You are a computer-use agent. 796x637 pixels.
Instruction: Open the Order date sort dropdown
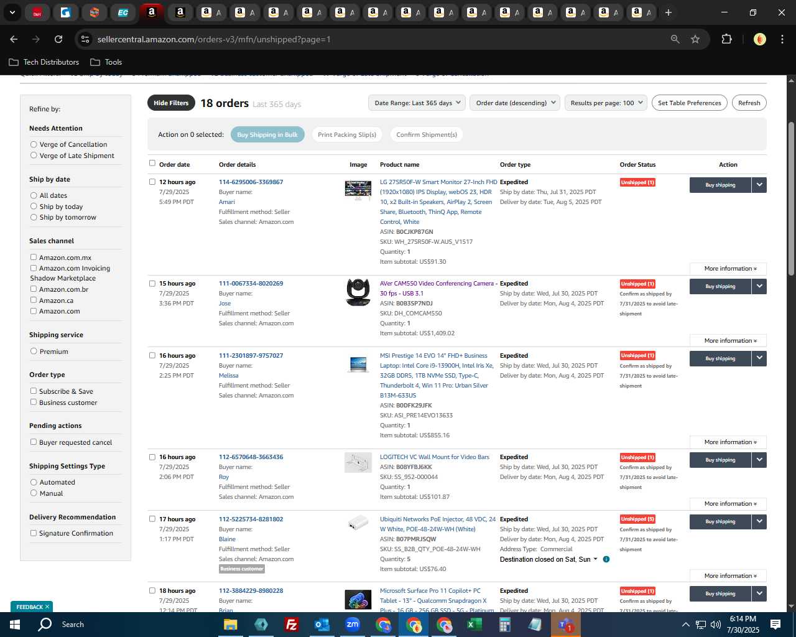click(515, 103)
